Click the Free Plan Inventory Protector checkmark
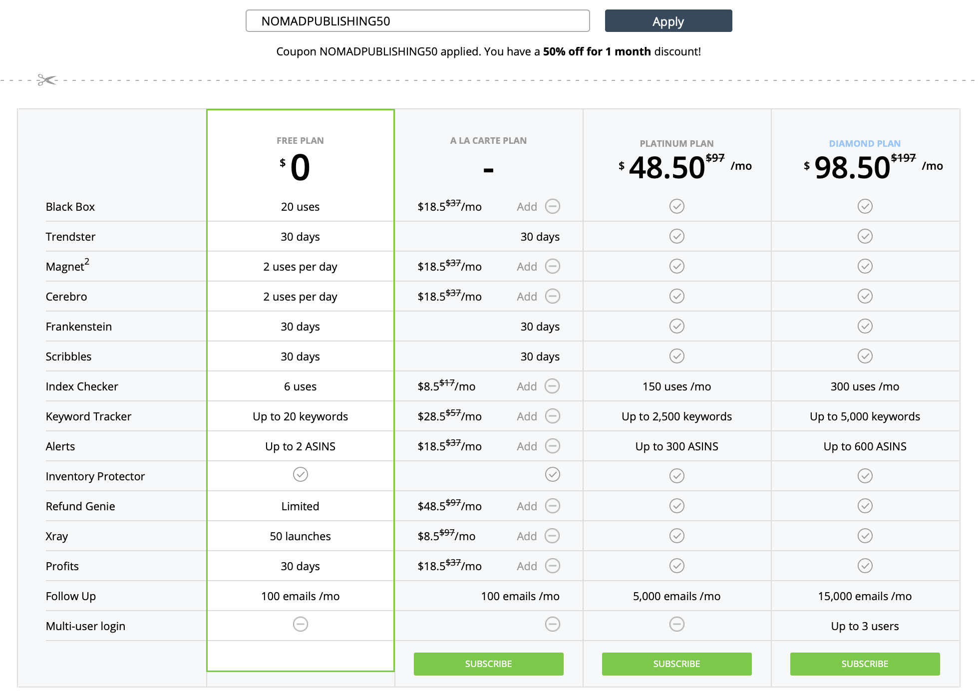 (300, 474)
